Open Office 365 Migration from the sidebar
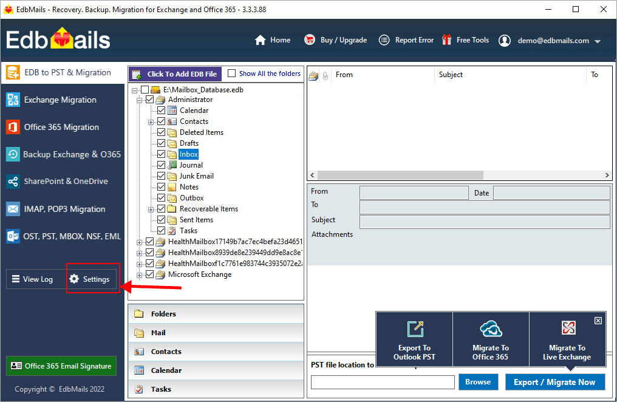The width and height of the screenshot is (617, 402). pos(61,127)
